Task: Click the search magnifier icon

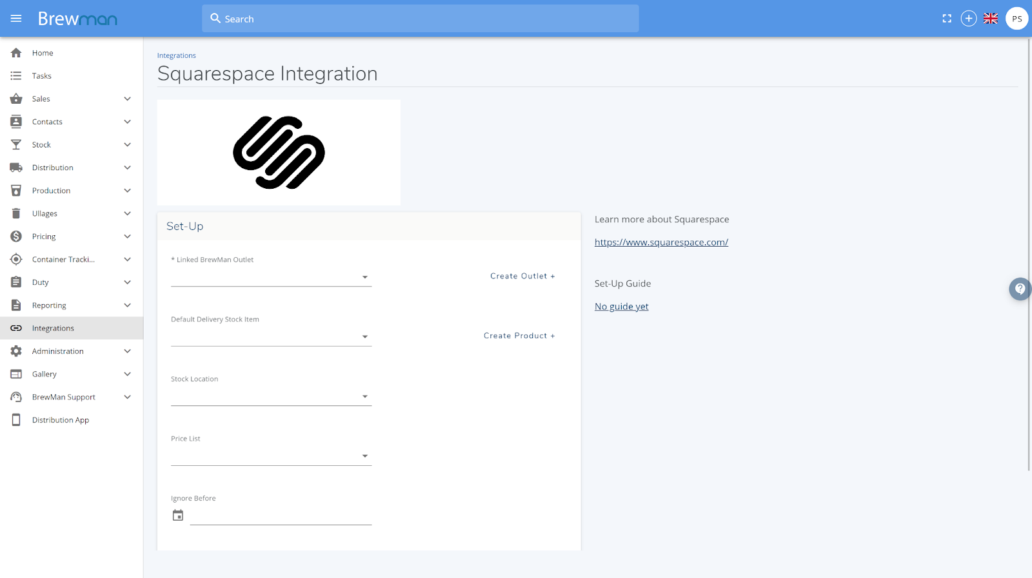Action: [215, 19]
